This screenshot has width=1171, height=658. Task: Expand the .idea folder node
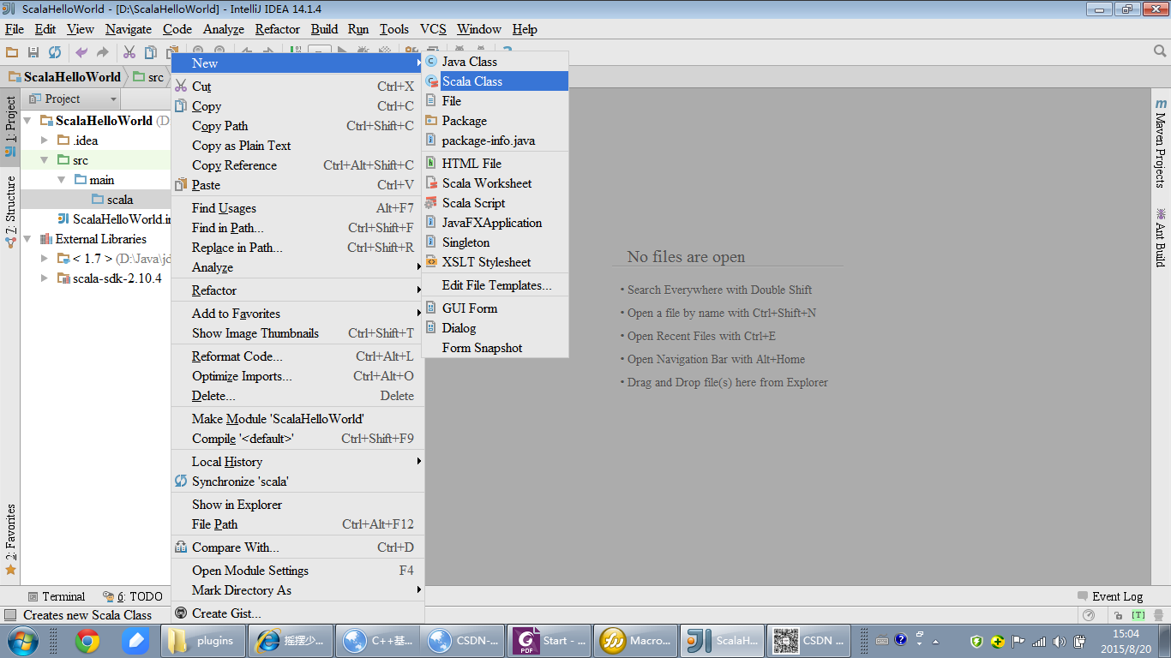point(45,141)
